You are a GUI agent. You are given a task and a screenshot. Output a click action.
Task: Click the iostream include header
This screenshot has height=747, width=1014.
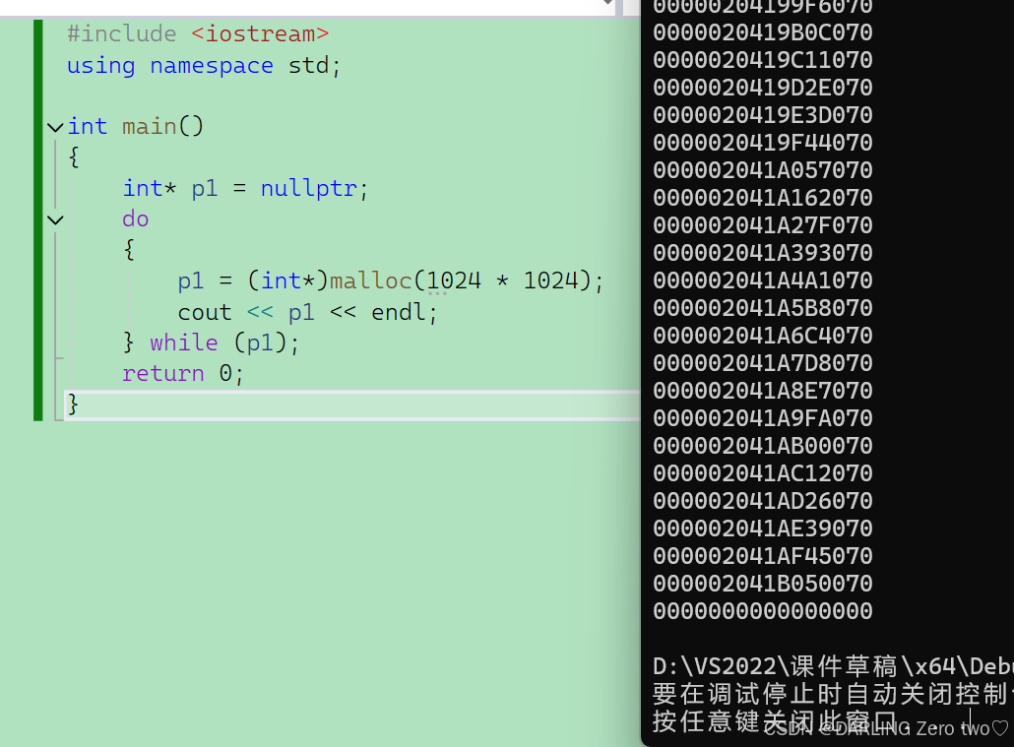(260, 34)
